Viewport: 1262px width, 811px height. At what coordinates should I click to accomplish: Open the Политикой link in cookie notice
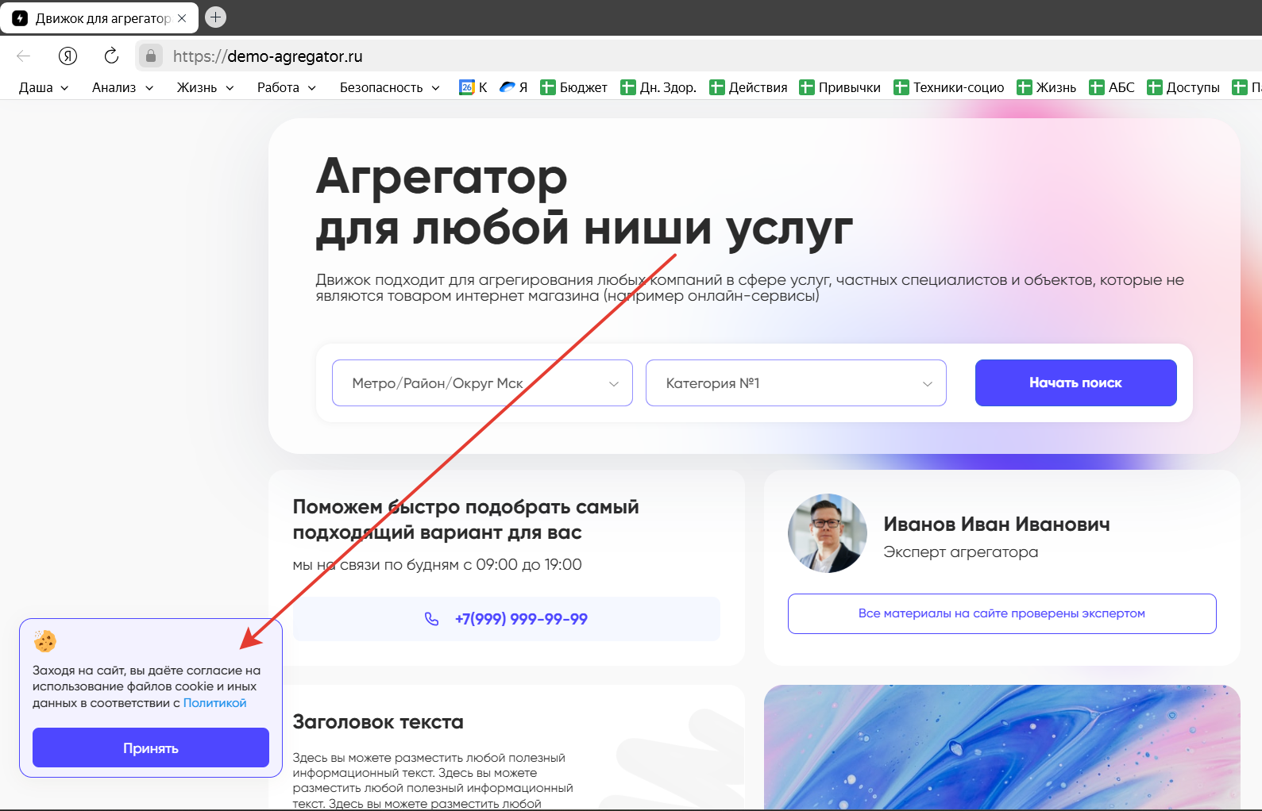click(214, 703)
